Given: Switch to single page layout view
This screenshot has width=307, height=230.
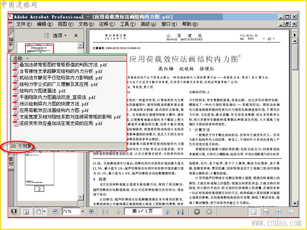Looking at the screenshot, I should tap(254, 212).
